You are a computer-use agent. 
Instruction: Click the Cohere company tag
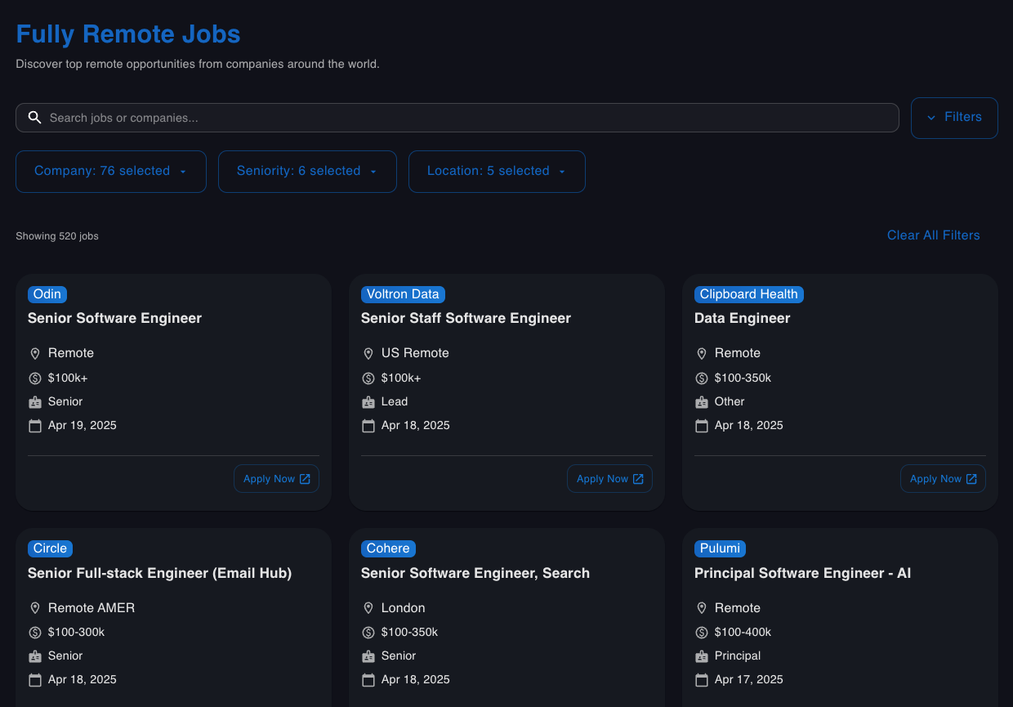pyautogui.click(x=388, y=548)
